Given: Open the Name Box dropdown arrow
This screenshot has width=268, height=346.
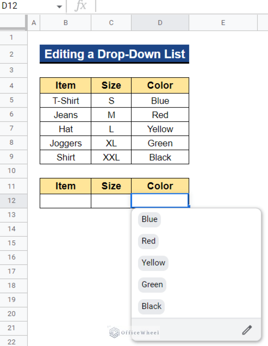Looking at the screenshot, I should click(59, 6).
